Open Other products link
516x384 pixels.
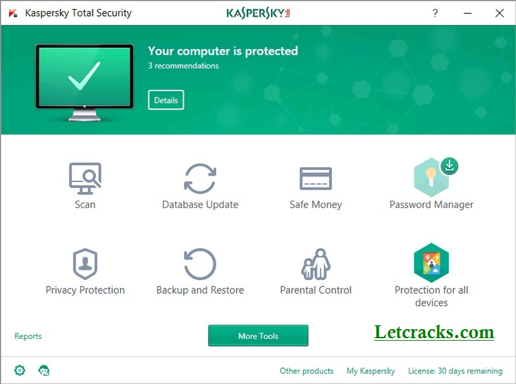(x=306, y=371)
